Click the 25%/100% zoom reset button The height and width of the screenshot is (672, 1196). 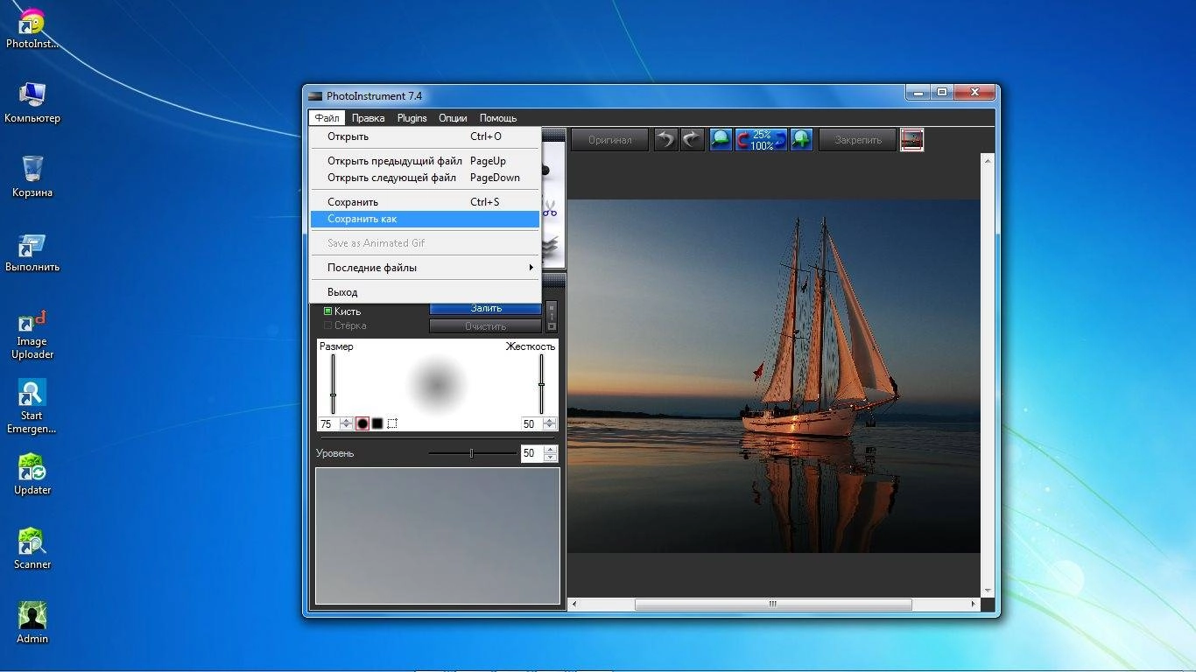pyautogui.click(x=761, y=139)
